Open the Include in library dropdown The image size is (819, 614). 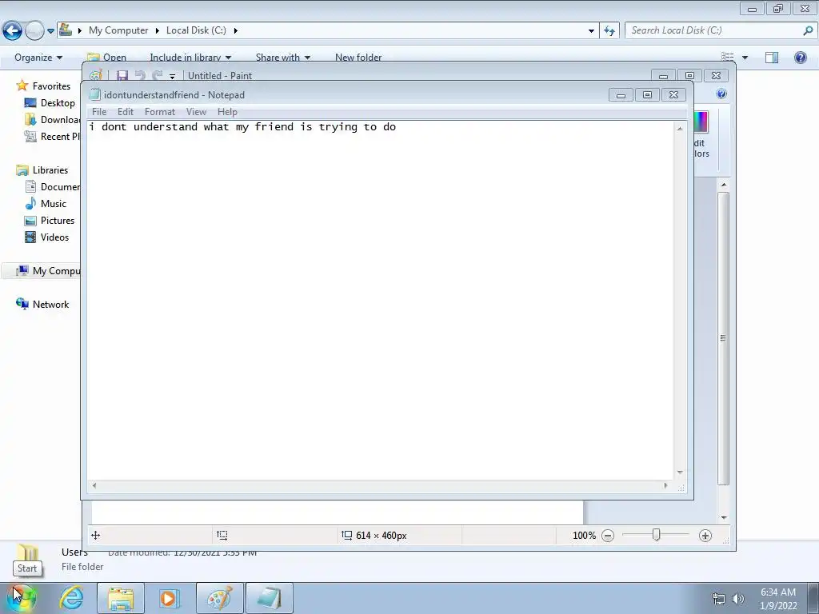[190, 58]
